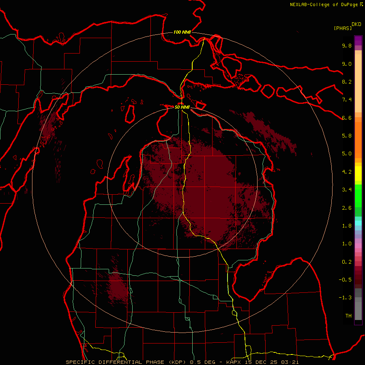Viewport: 365px width, 365px height.
Task: Click the 100 NMI range ring label
Action: (x=182, y=32)
